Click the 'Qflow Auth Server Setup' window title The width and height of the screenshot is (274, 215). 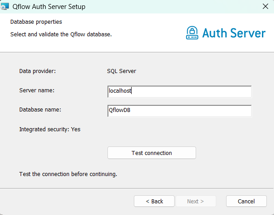(49, 7)
